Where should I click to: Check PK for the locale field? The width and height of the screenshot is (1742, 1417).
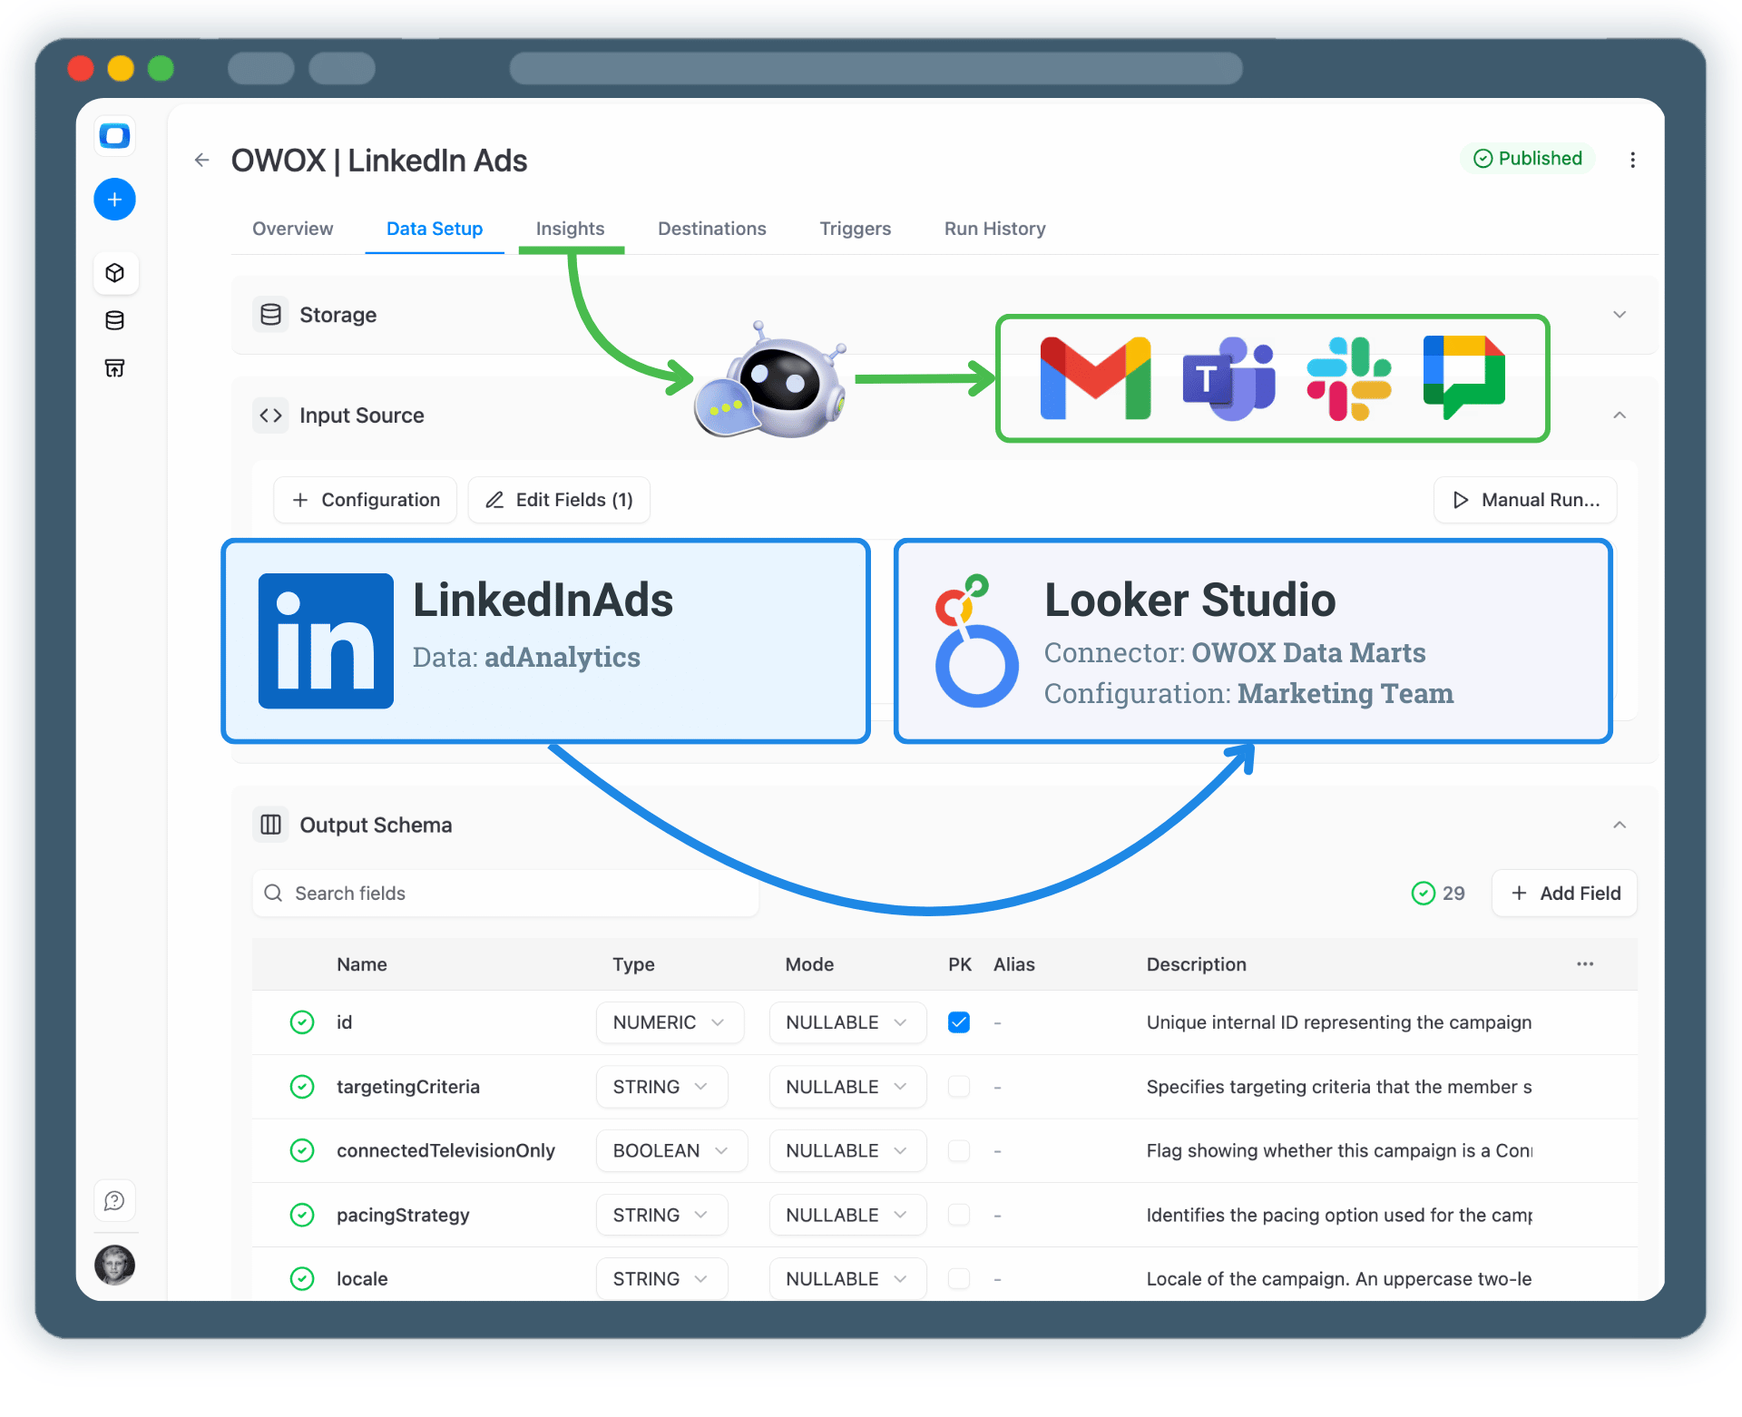(x=958, y=1278)
